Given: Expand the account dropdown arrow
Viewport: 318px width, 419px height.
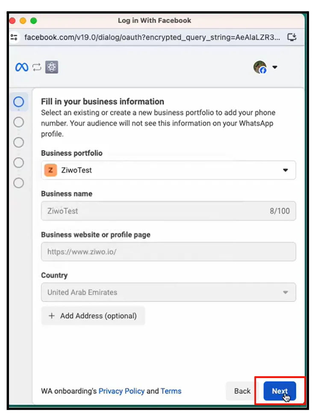Looking at the screenshot, I should (x=275, y=67).
